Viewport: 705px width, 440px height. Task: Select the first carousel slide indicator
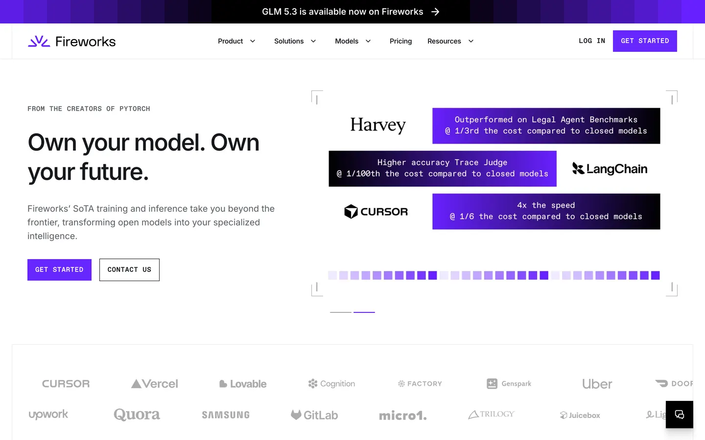(x=341, y=312)
